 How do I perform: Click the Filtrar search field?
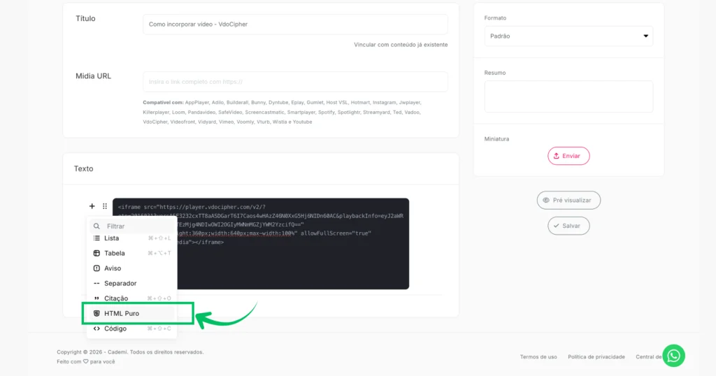132,226
